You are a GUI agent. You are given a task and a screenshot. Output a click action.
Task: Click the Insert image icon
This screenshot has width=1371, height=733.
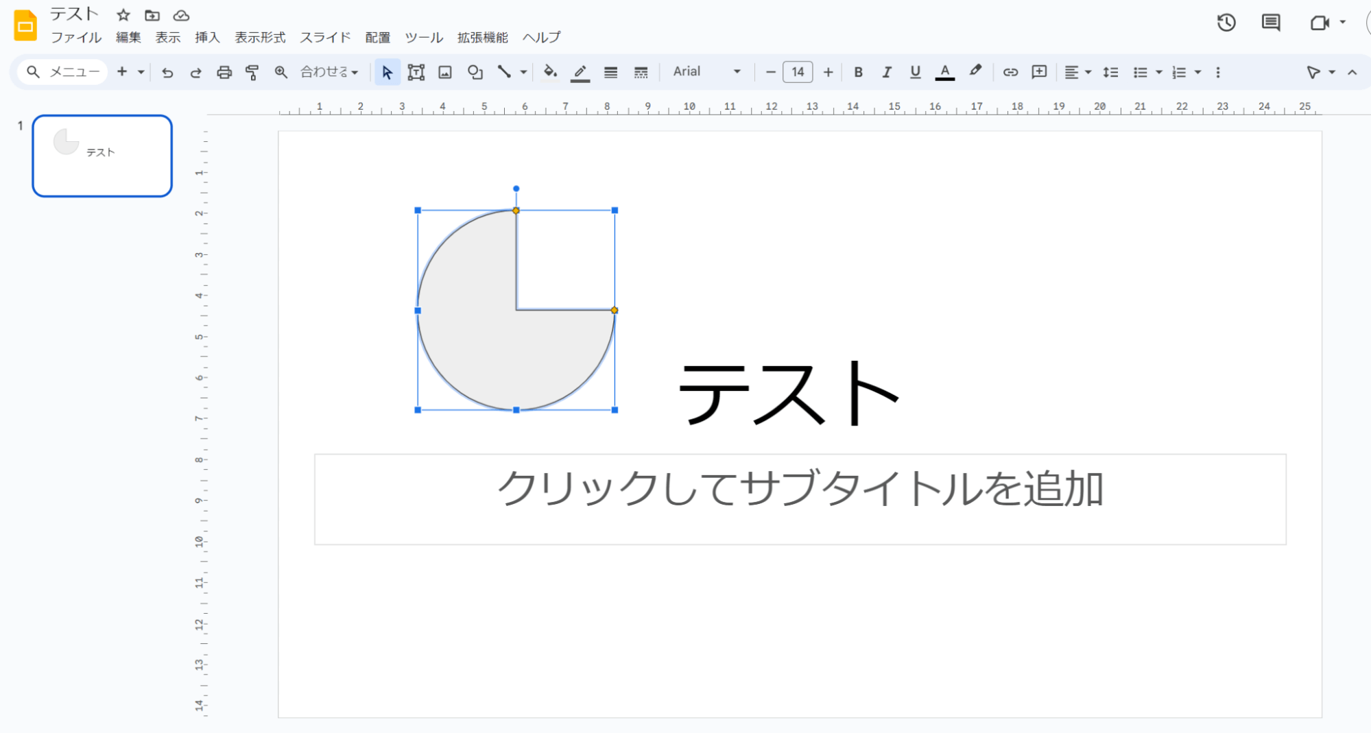(x=445, y=72)
